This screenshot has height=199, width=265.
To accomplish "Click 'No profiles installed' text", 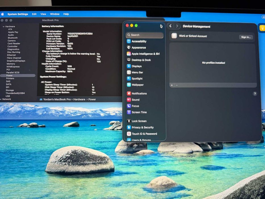I will pyautogui.click(x=213, y=63).
